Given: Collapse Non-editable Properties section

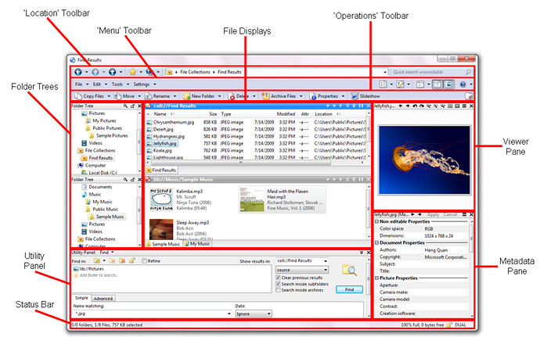Looking at the screenshot, I should [376, 222].
